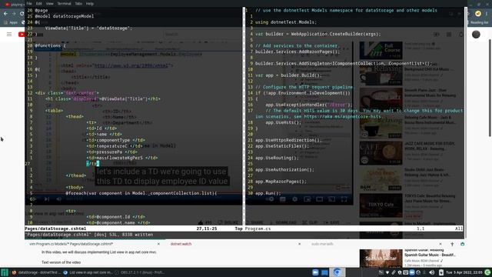Viewport: 492px width, 277px height.
Task: Open the Terminal menu in the menu bar
Action: (x=64, y=4)
